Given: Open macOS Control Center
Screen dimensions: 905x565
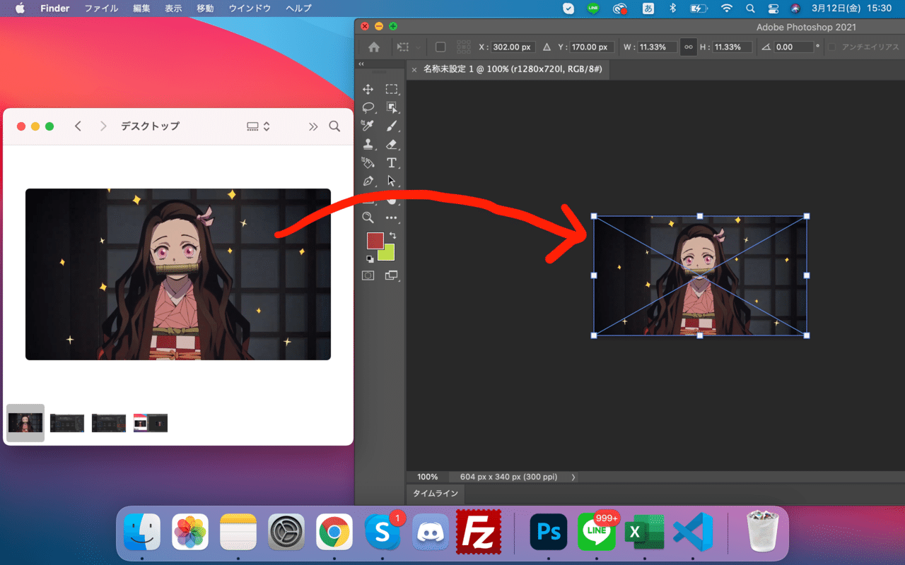Looking at the screenshot, I should [773, 8].
